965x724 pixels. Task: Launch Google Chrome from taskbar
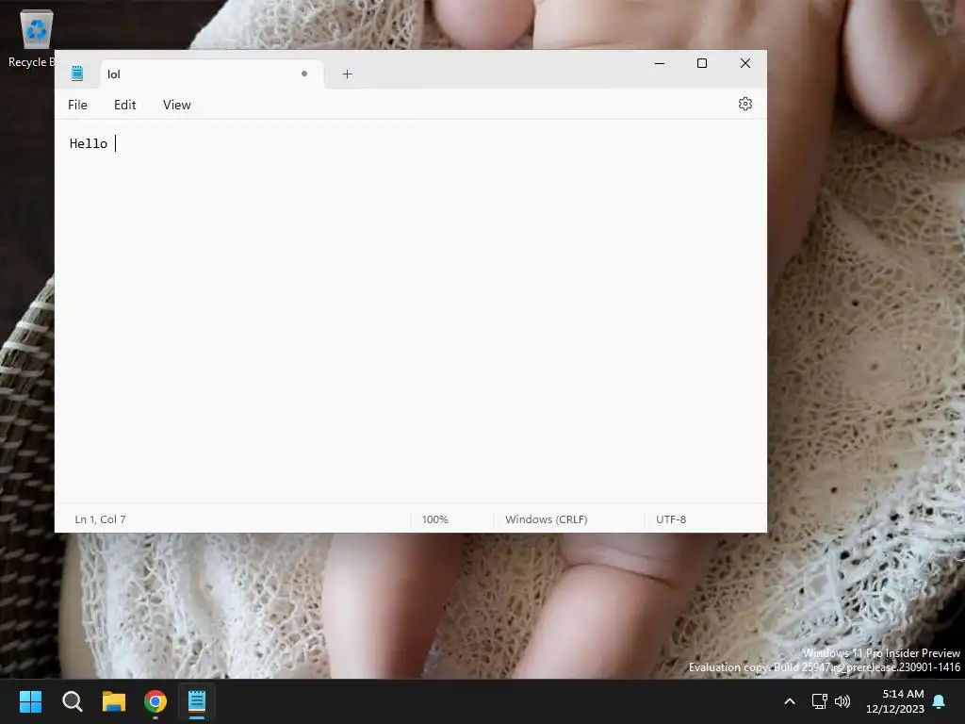pos(155,701)
